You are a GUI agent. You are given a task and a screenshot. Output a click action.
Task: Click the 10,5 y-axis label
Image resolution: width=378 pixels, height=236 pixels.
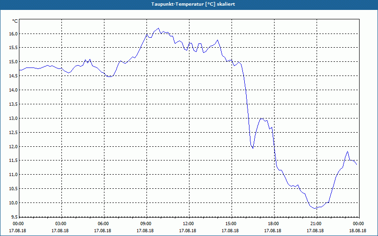[14, 188]
